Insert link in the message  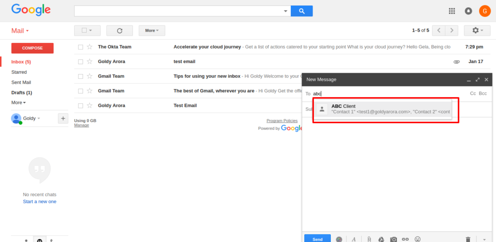pos(405,240)
